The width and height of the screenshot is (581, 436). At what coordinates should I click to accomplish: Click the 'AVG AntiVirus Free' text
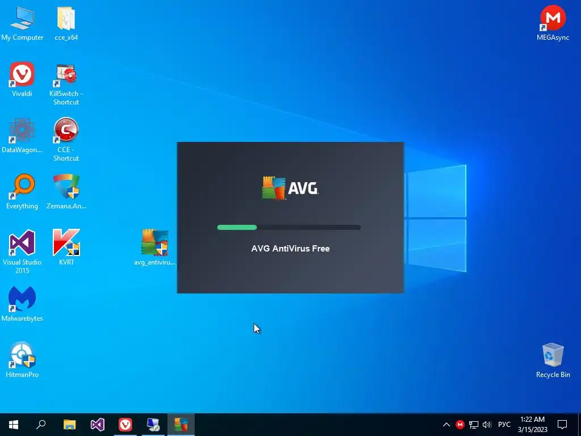290,249
